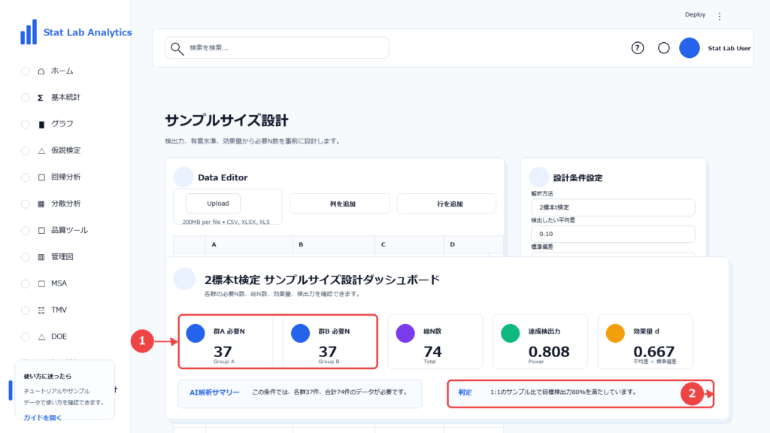Click the blue 群A 必要N circle icon
770x433 pixels.
coord(196,333)
